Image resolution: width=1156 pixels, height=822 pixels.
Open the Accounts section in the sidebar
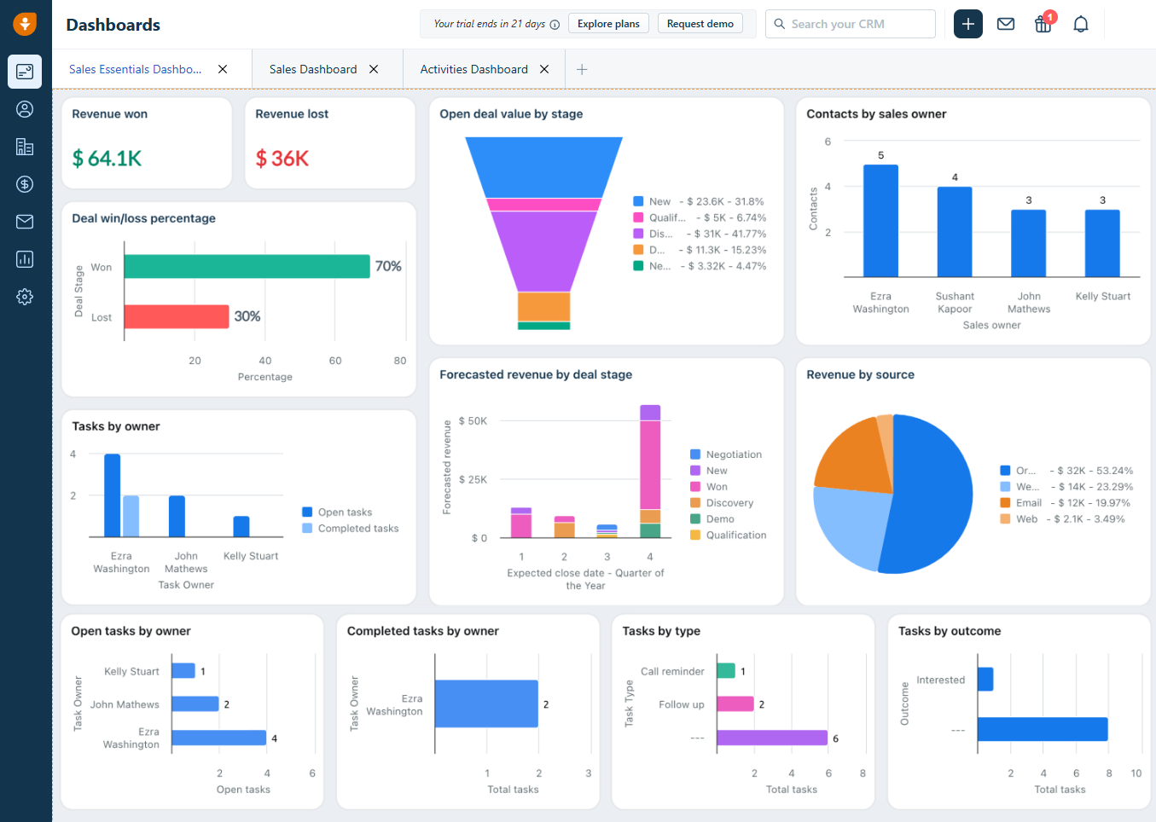tap(24, 147)
